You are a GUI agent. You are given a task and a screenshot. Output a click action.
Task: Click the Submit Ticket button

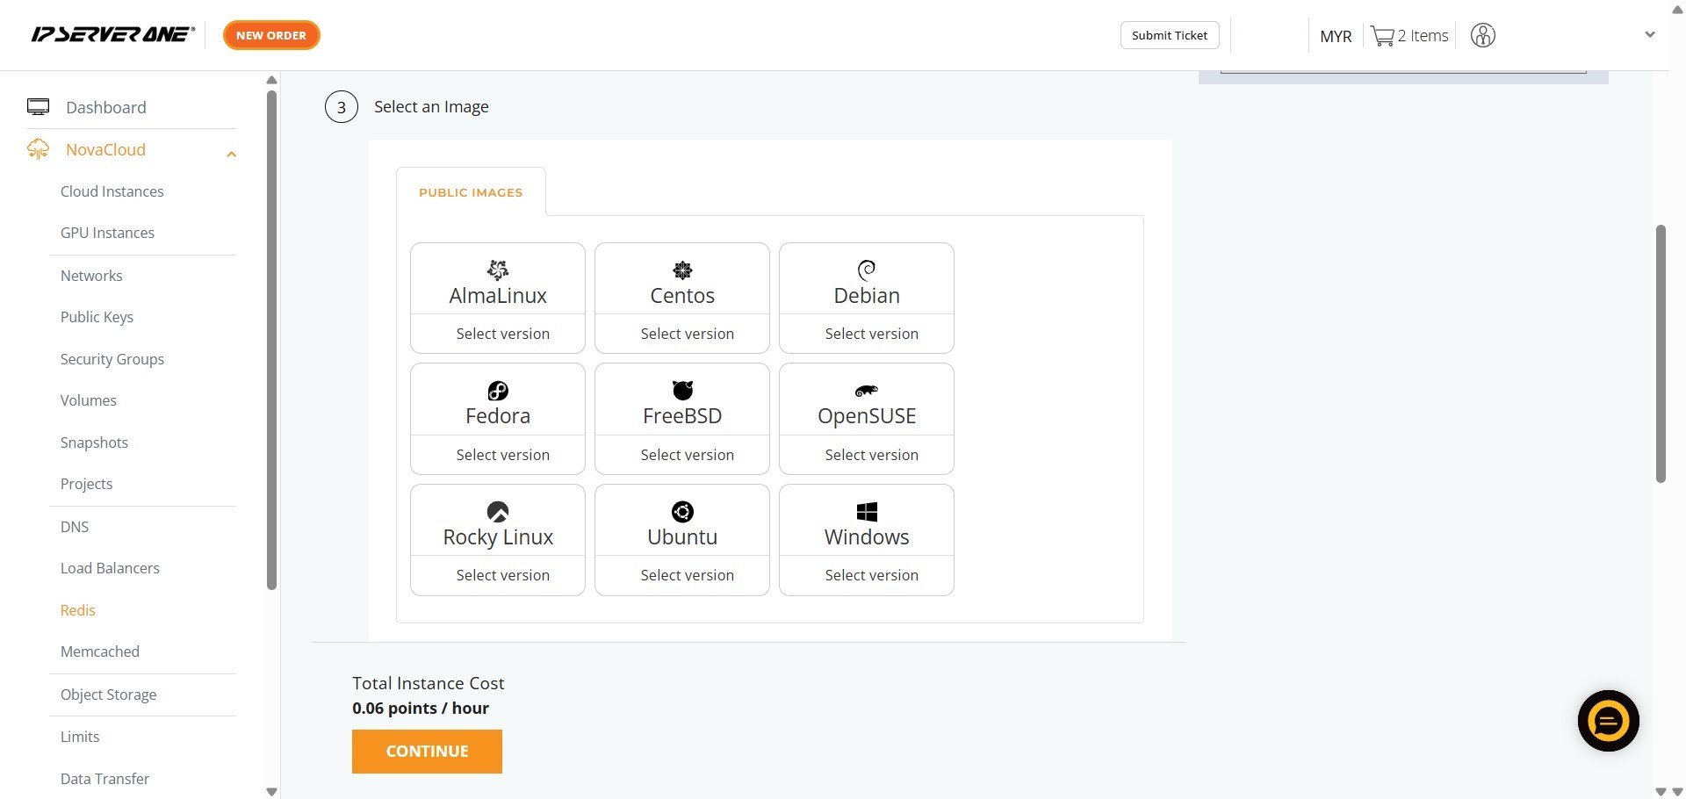click(x=1169, y=35)
